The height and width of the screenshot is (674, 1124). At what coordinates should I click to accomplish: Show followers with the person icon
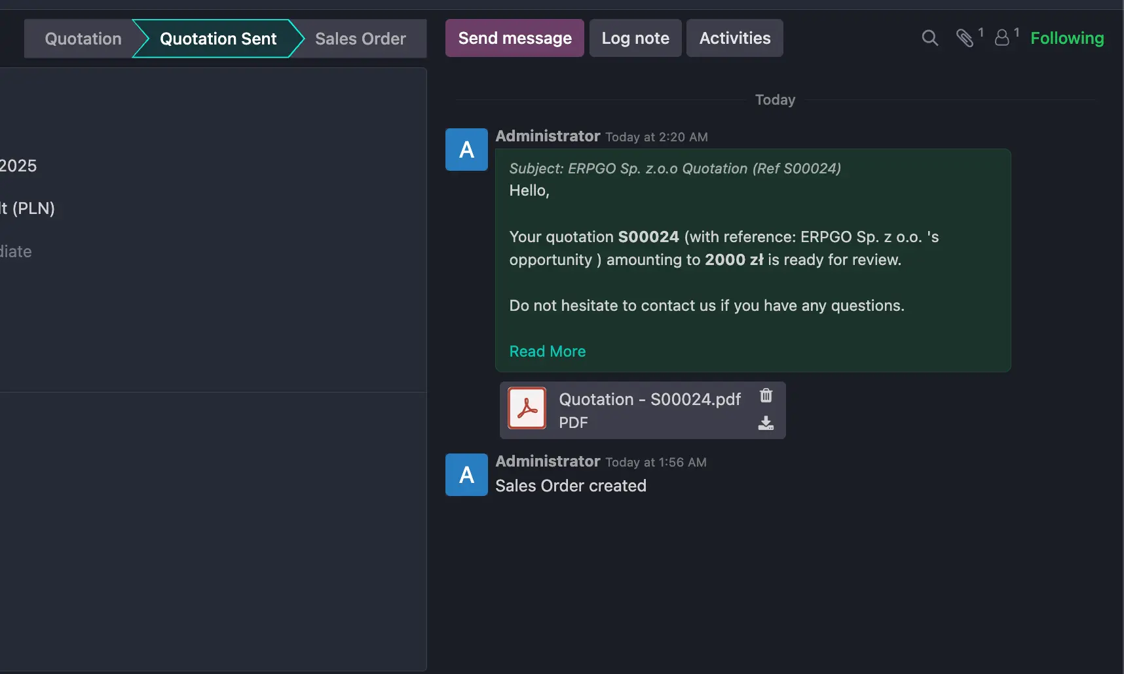click(x=1002, y=38)
